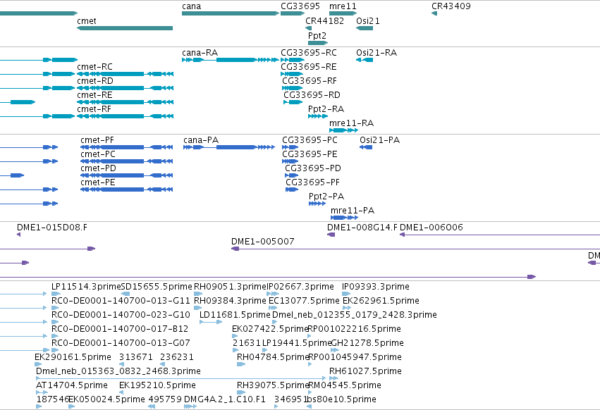Select the cana gene label

tap(191, 6)
